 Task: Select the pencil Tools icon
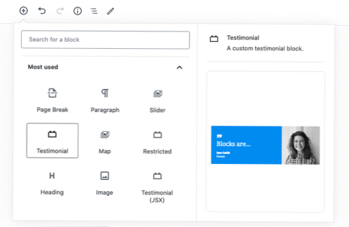click(111, 11)
